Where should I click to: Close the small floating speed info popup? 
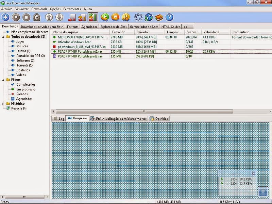click(x=253, y=173)
